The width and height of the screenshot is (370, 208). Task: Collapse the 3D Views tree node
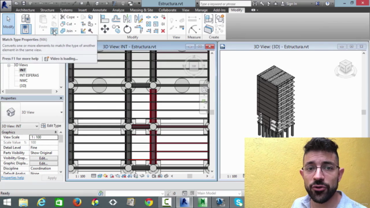pyautogui.click(x=9, y=65)
